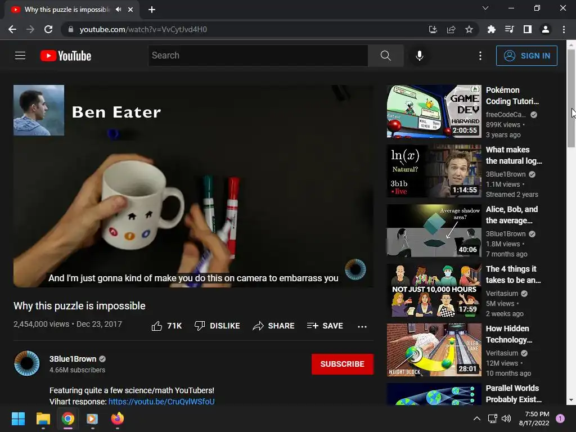Image resolution: width=576 pixels, height=432 pixels.
Task: Open 3Blue1Brown channel avatar
Action: 27,363
